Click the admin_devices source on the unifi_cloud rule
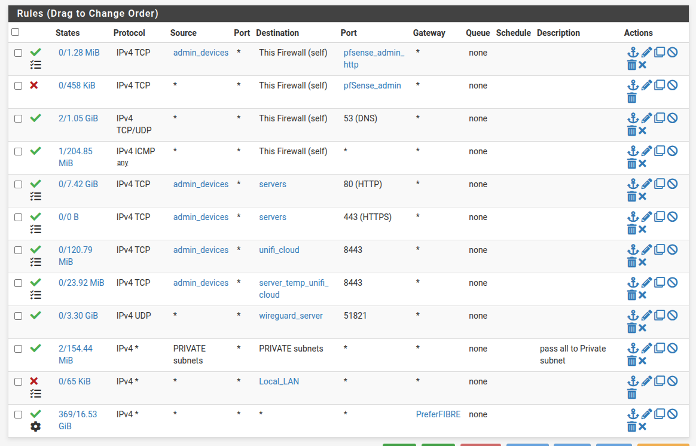Image resolution: width=696 pixels, height=446 pixels. pos(201,250)
